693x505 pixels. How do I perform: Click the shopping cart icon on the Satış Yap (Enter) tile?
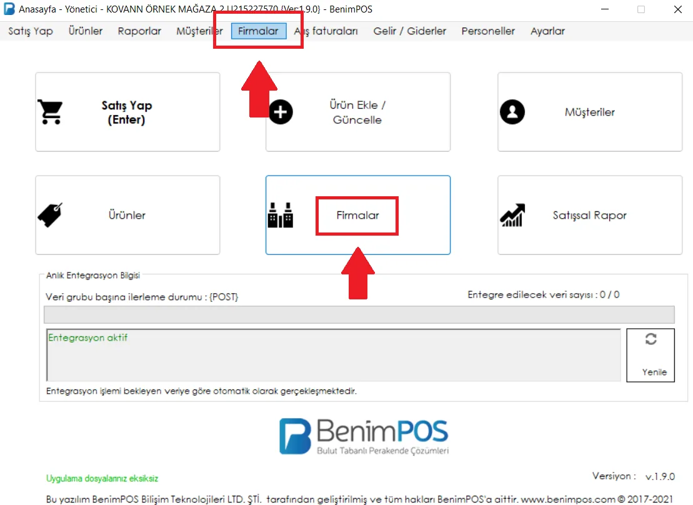(51, 112)
